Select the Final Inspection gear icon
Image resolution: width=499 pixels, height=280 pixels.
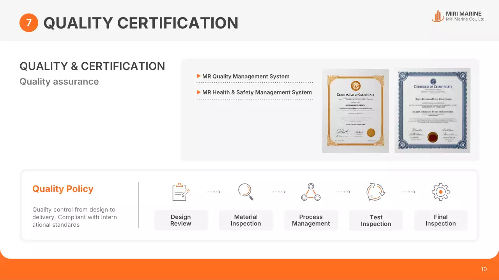441,192
